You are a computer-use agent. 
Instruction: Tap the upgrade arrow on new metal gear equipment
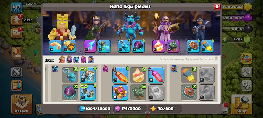[95, 86]
